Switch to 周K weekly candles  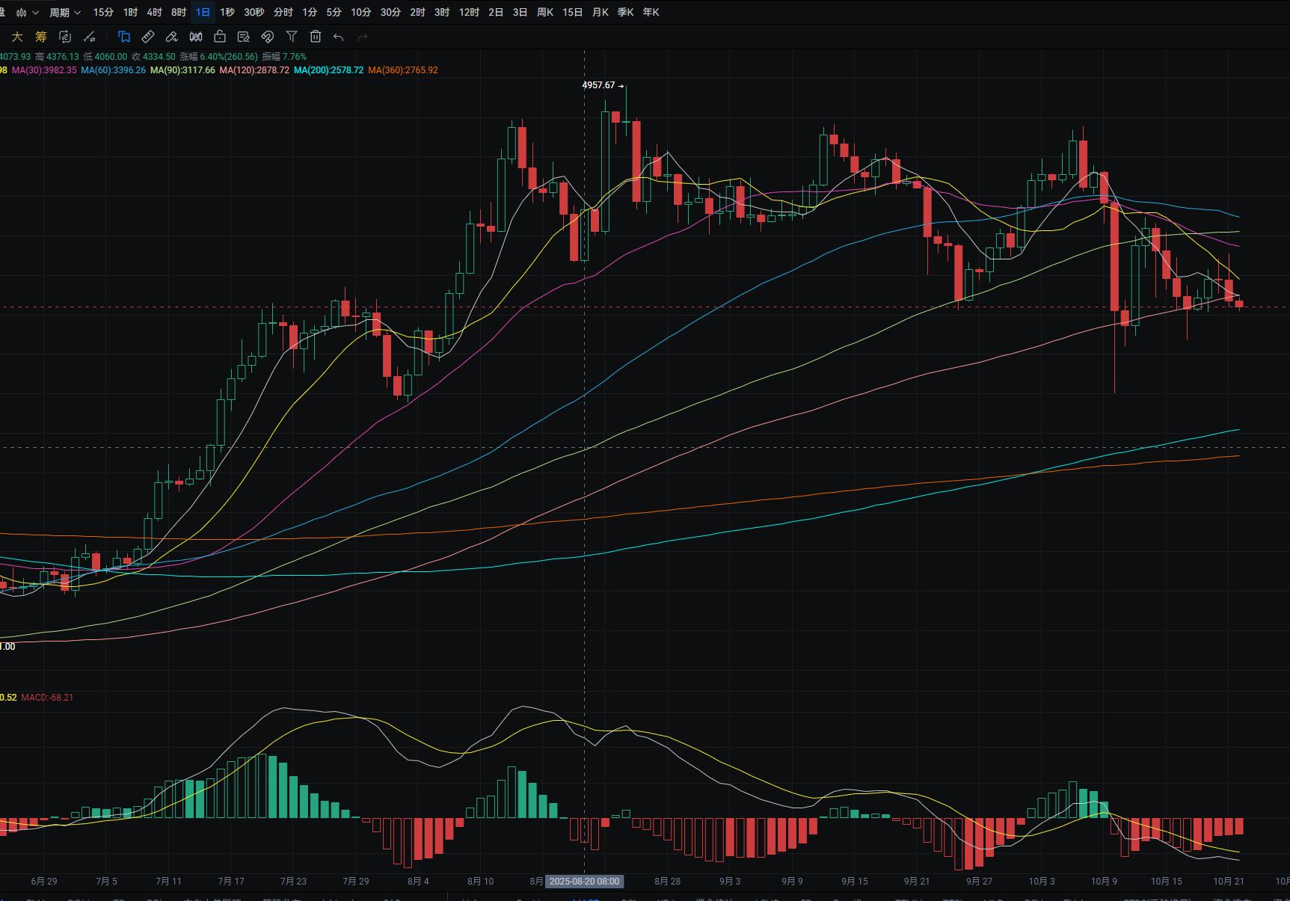pyautogui.click(x=545, y=13)
